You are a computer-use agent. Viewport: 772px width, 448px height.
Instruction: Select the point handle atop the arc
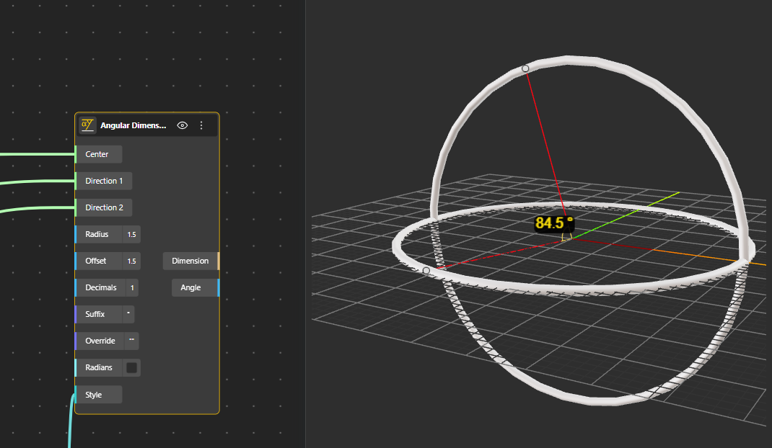tap(525, 68)
